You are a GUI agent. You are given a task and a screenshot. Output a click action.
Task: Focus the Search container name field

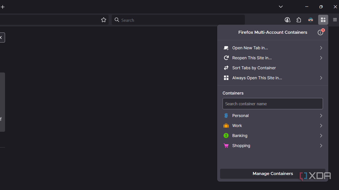273,104
